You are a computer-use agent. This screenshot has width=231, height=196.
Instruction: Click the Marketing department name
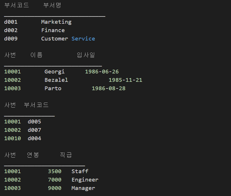(x=56, y=22)
